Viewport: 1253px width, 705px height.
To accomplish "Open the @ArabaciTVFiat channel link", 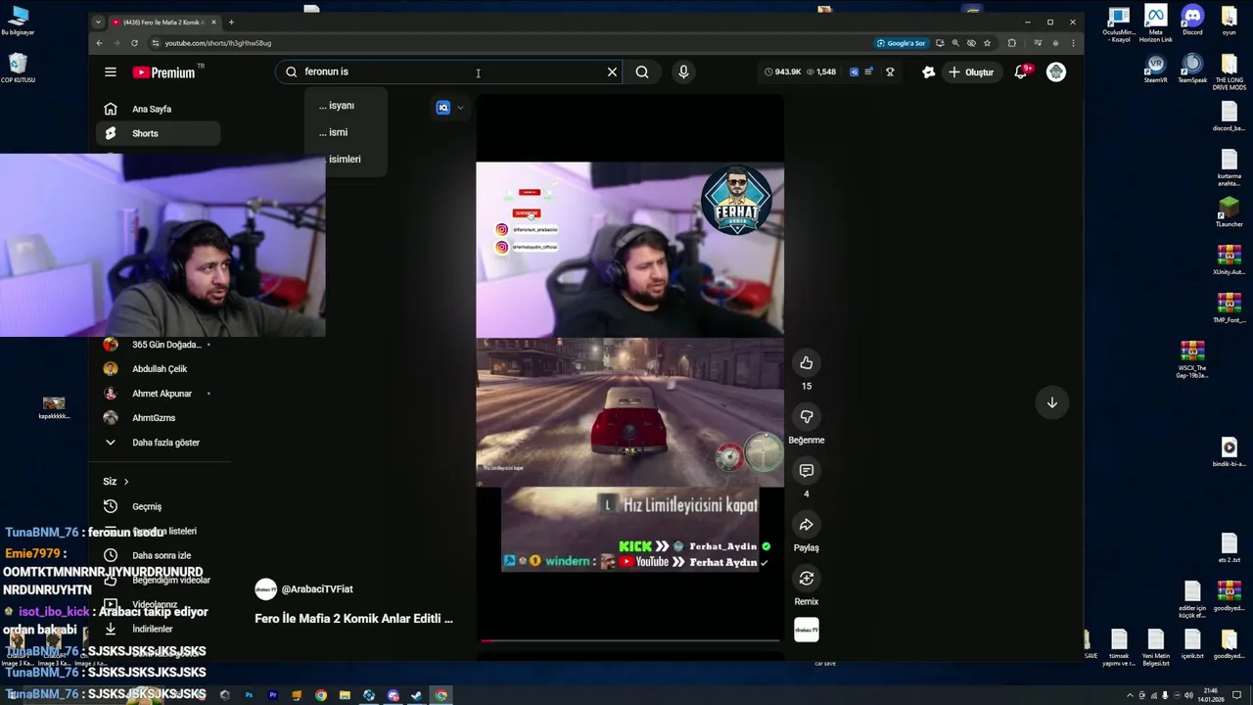I will pyautogui.click(x=317, y=589).
